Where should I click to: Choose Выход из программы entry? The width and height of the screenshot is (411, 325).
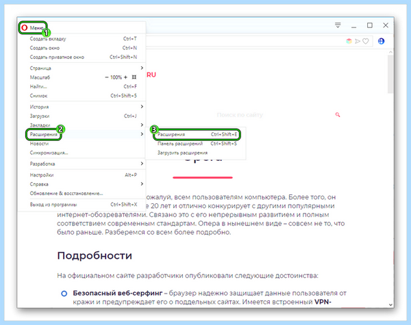[83, 205]
